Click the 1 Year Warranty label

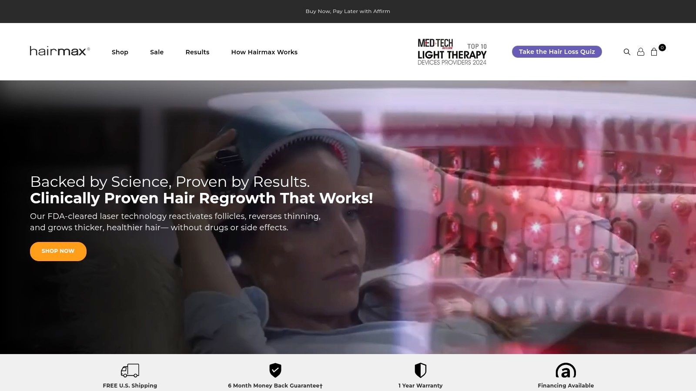pos(420,385)
